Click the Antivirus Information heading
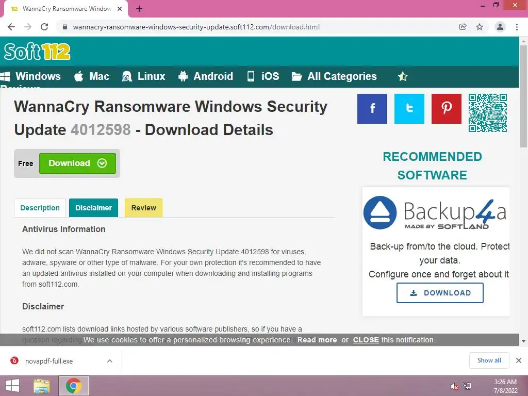 pos(63,229)
